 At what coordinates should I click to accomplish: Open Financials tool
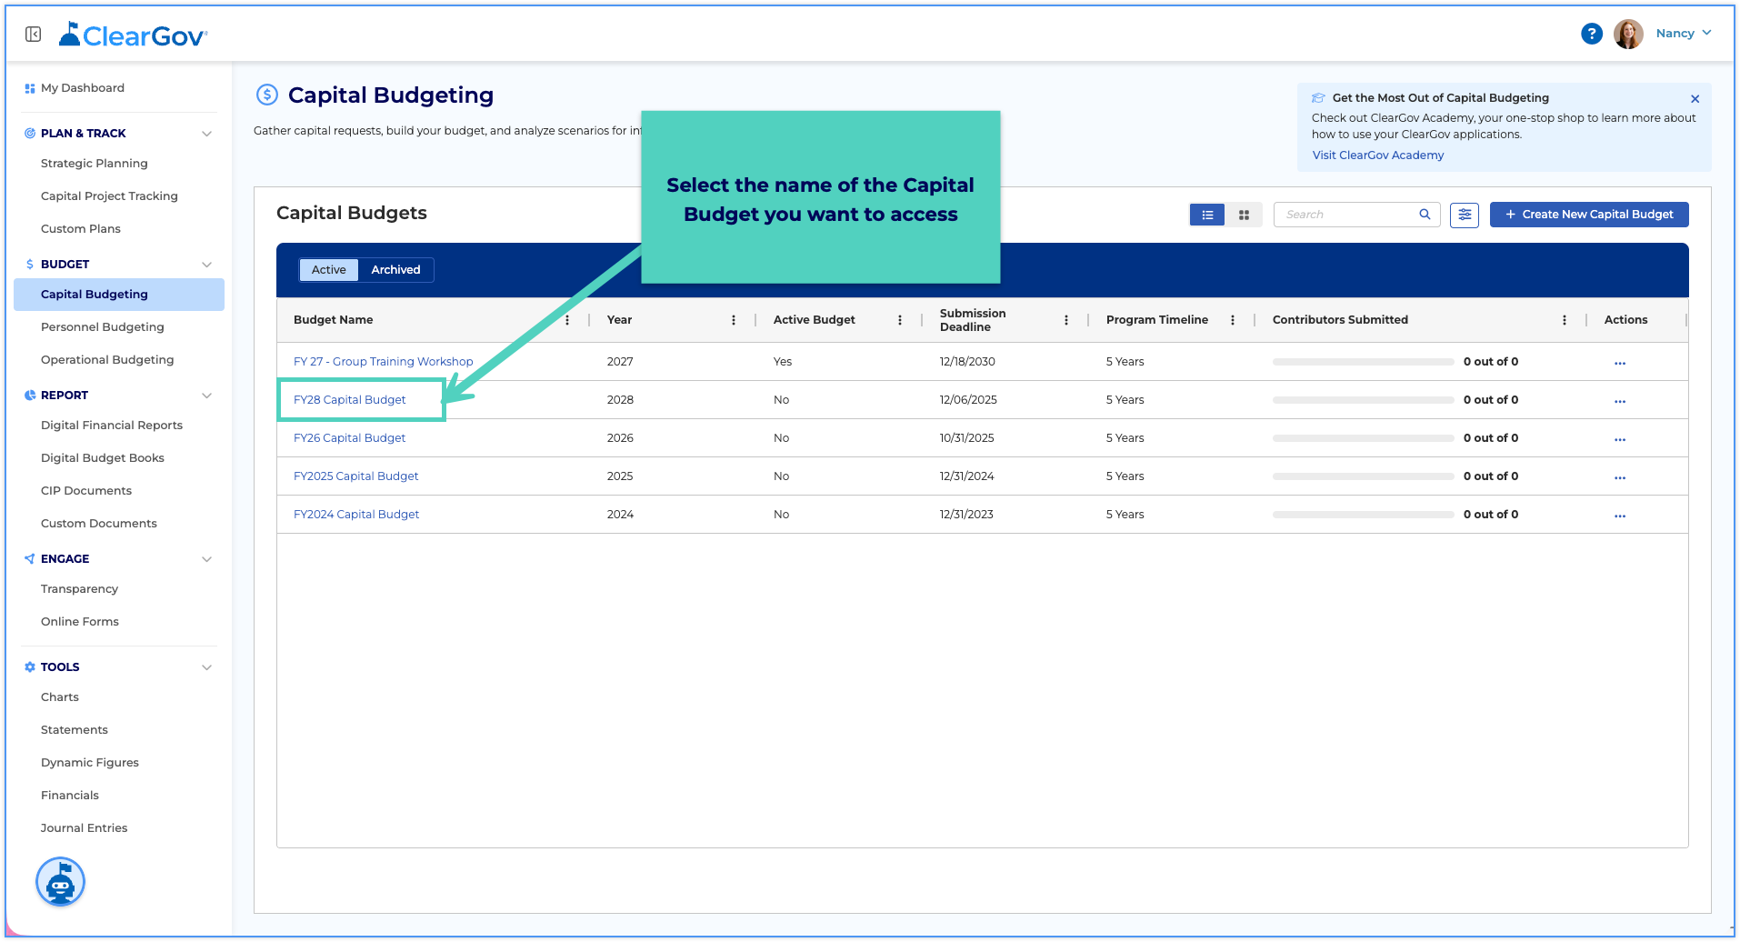(70, 796)
